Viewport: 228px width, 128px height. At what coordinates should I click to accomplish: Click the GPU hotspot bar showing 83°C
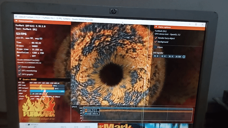pyautogui.click(x=47, y=89)
